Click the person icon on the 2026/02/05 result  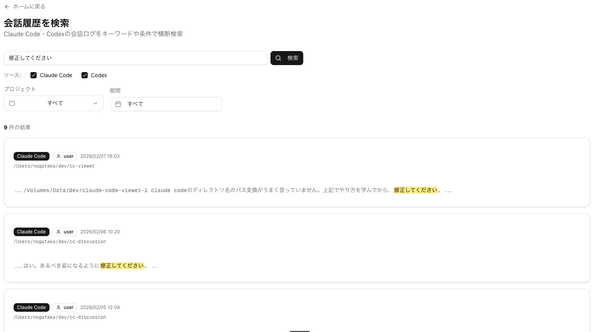tap(58, 307)
